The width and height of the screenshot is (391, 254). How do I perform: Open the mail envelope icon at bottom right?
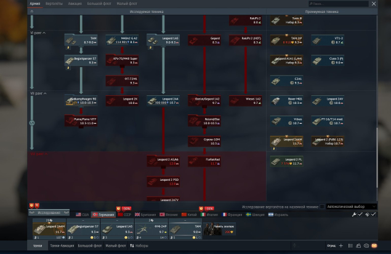click(374, 245)
